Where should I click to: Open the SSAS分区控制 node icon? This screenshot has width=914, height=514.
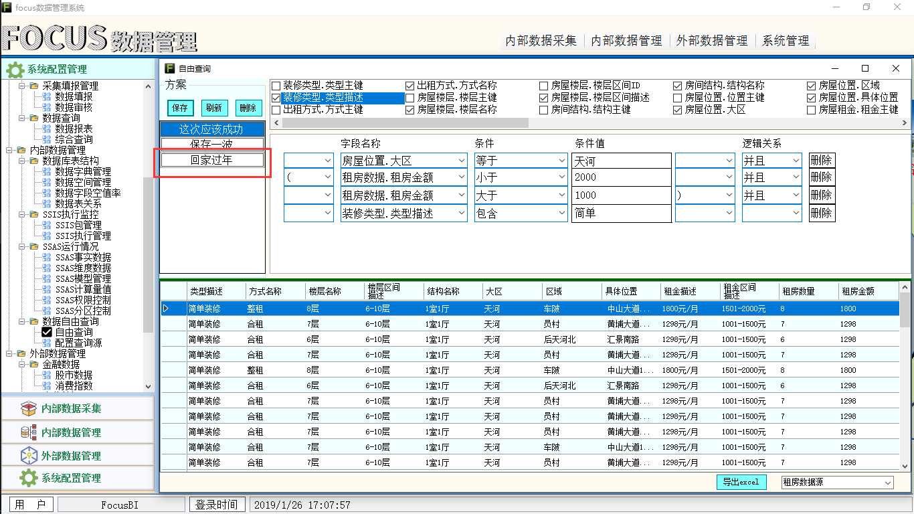[x=46, y=311]
